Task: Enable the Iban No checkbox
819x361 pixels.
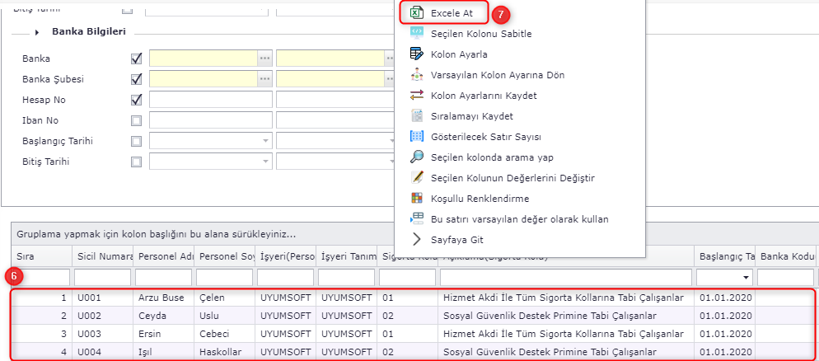Action: [x=137, y=120]
